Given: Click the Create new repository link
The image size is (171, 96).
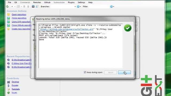Looking at the screenshot, I should pyautogui.click(x=21, y=29).
